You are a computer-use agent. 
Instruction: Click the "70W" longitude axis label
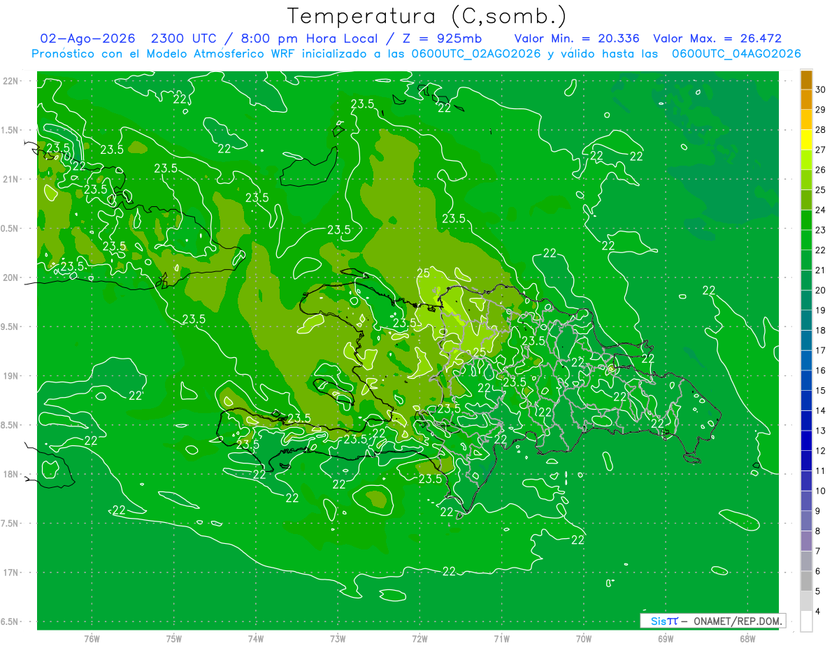(584, 638)
